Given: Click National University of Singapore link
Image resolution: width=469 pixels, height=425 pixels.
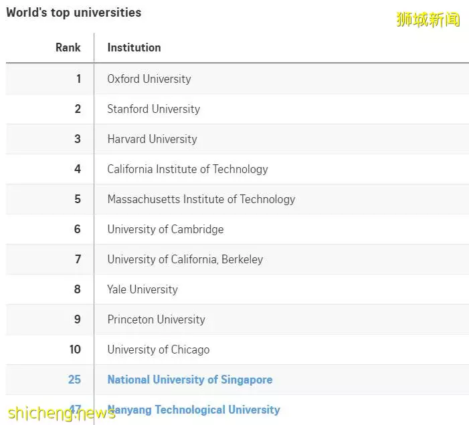Looking at the screenshot, I should [x=189, y=380].
